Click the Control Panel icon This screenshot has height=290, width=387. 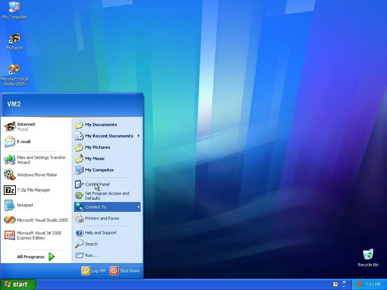79,184
